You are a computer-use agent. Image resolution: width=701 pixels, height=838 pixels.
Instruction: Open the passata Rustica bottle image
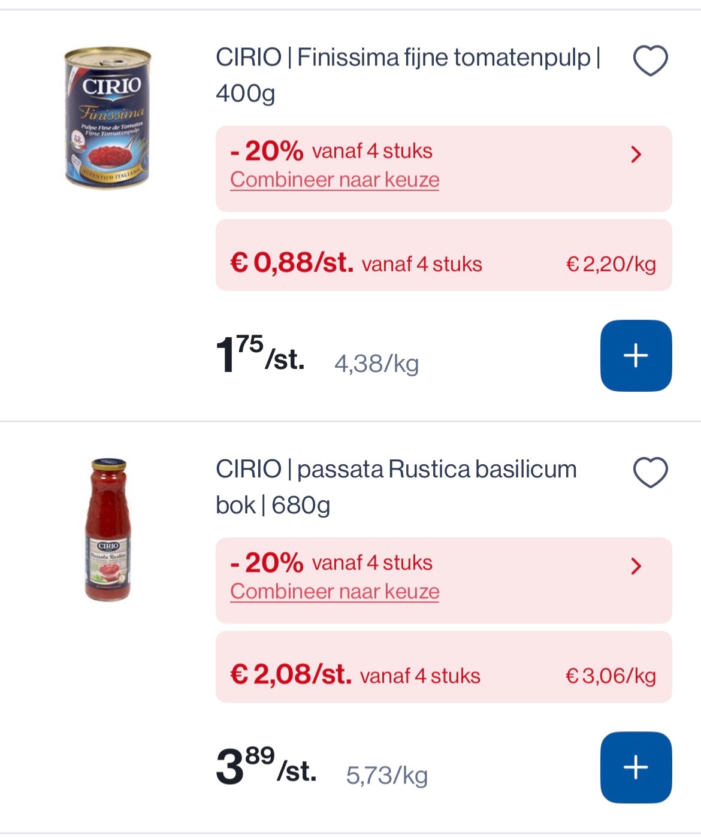click(108, 530)
